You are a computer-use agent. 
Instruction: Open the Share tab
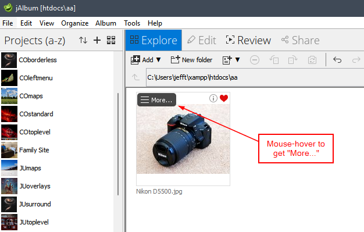point(300,40)
